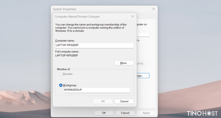The image size is (221, 118).
Task: Click the Full computer name label
Action: 67,52
